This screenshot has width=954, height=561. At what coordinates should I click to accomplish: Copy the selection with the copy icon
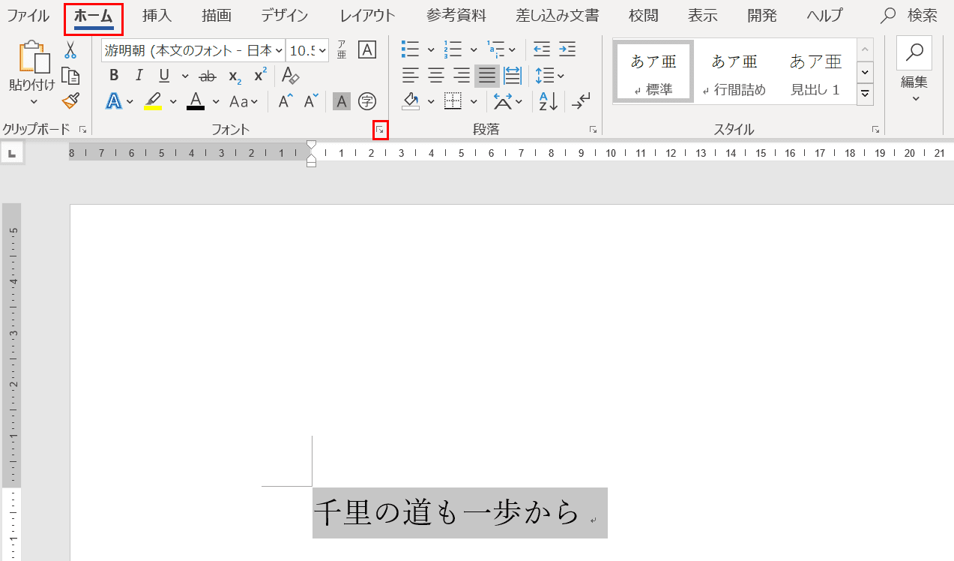pyautogui.click(x=70, y=76)
